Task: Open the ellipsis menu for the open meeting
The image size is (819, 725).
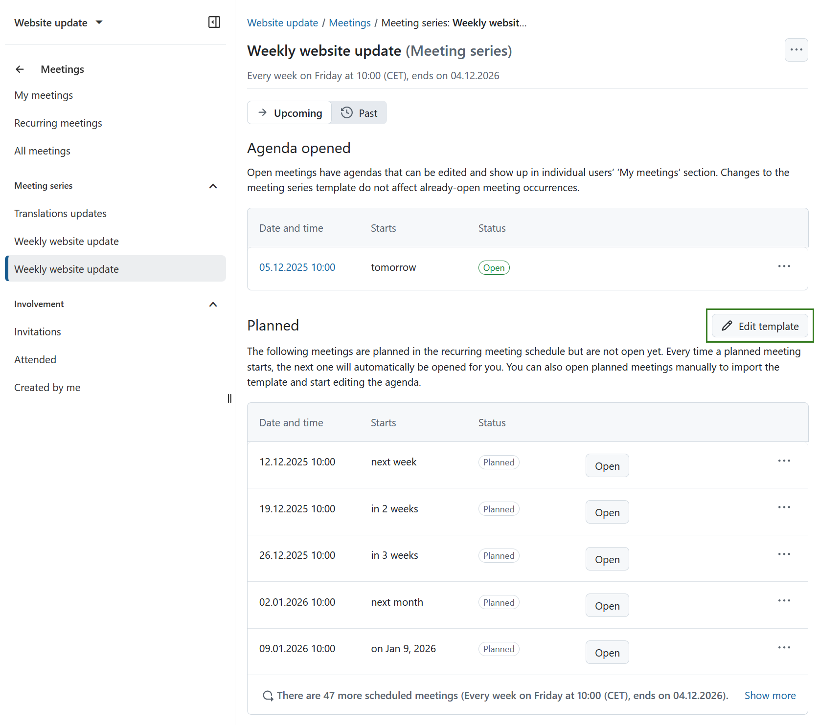Action: point(784,267)
